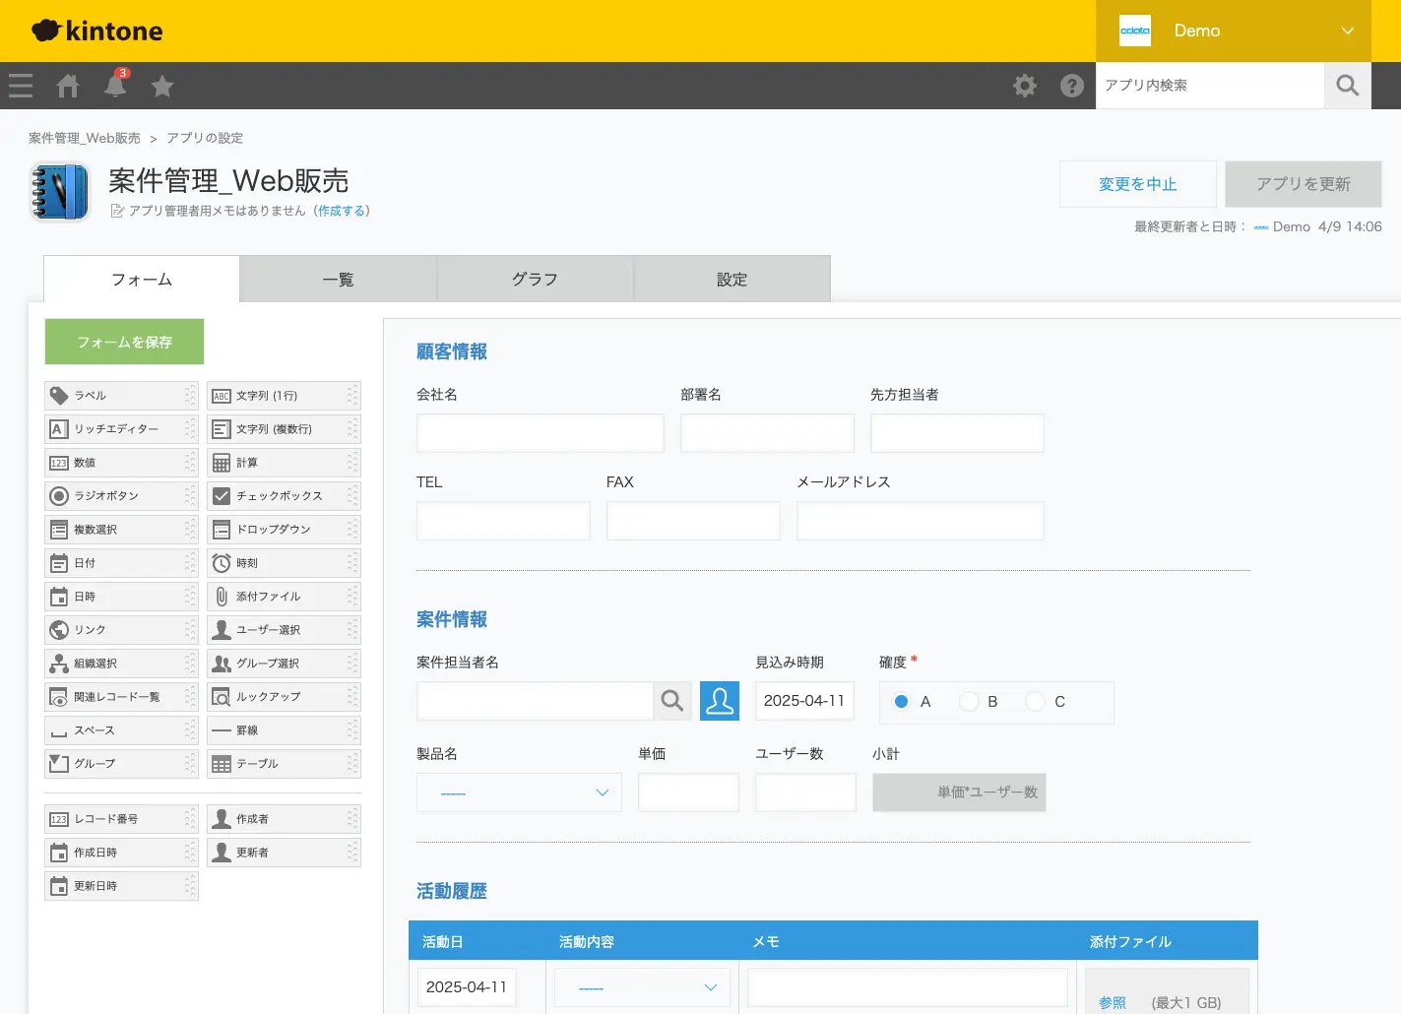Click the 作成する memo link
The height and width of the screenshot is (1014, 1401).
(x=341, y=211)
